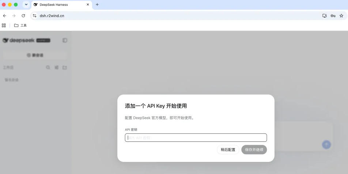Click the text 配置 DeepSeek 官方模型，即可开始使用。
Screen dimensions: 348x174
pyautogui.click(x=160, y=118)
